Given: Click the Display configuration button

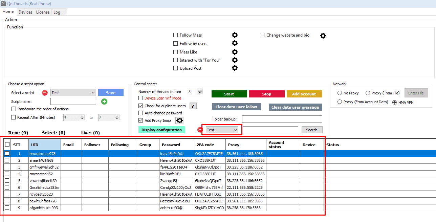Looking at the screenshot, I should [161, 130].
